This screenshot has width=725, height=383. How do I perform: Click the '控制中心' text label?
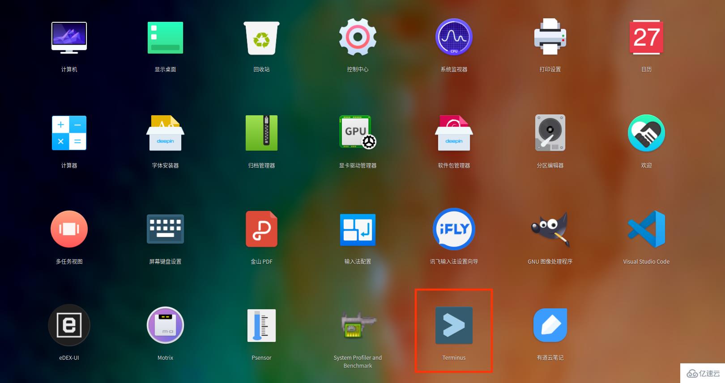click(x=358, y=70)
